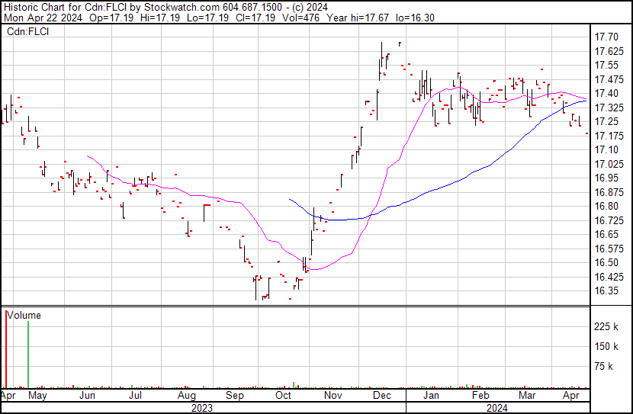Click the Mon Apr 22 2024 date text
633x414 pixels.
point(43,18)
